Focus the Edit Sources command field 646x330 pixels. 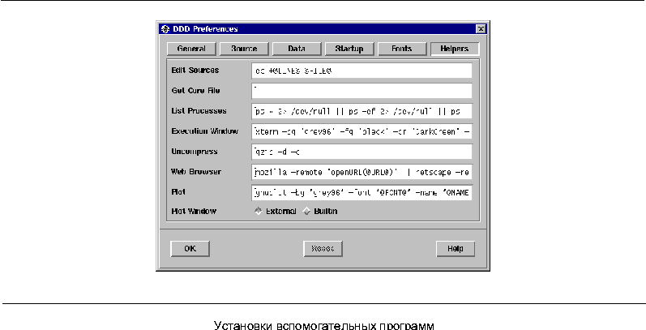point(362,71)
